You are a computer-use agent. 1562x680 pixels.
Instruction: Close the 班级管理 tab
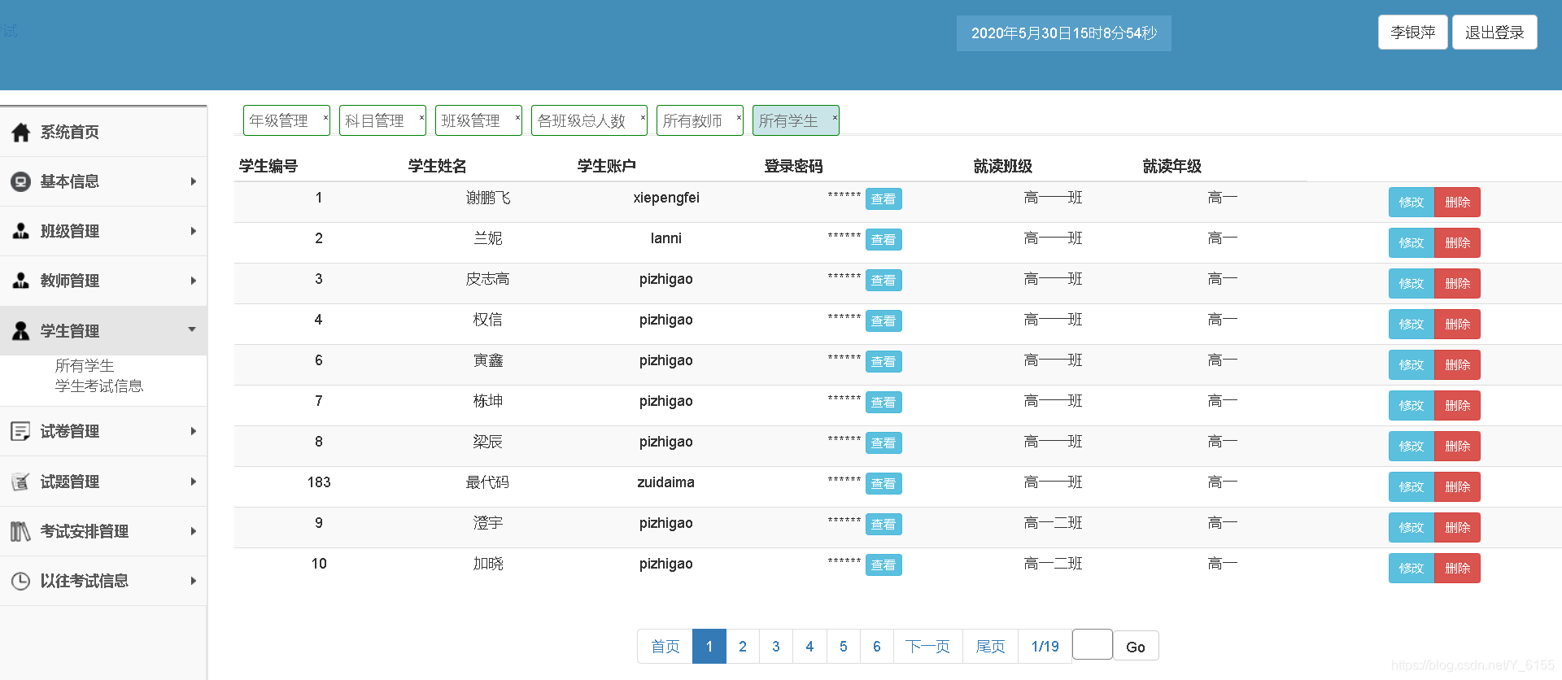pyautogui.click(x=517, y=118)
